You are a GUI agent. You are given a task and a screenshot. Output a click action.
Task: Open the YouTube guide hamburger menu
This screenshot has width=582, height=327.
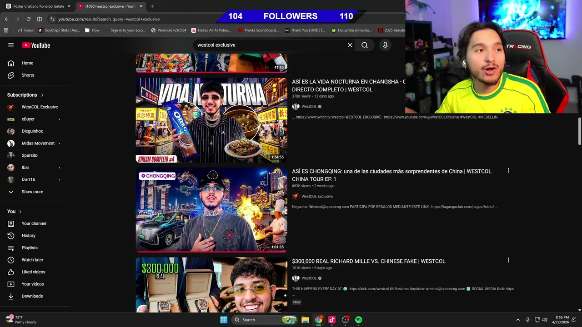11,45
